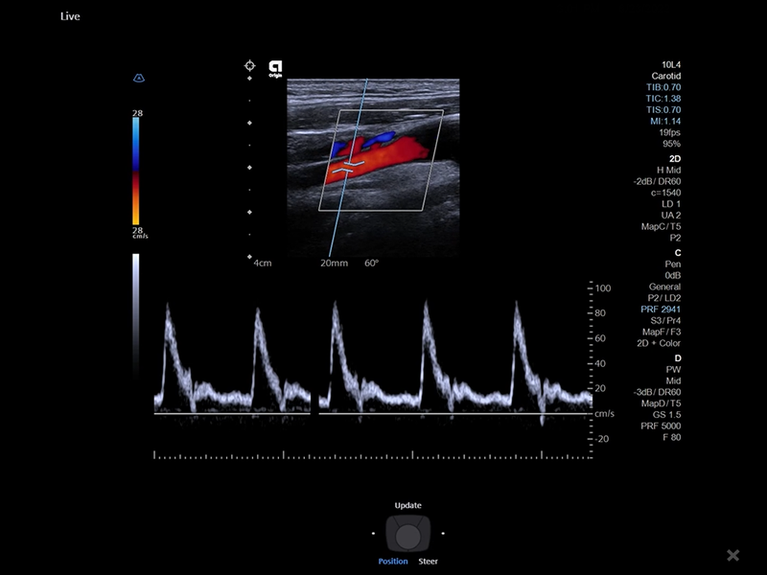Click the Doppler sample volume gate
Viewport: 767px width, 575px height.
pos(354,165)
